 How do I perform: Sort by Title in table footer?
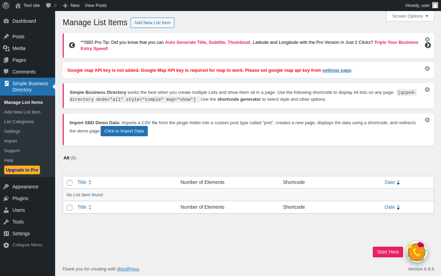[84, 207]
